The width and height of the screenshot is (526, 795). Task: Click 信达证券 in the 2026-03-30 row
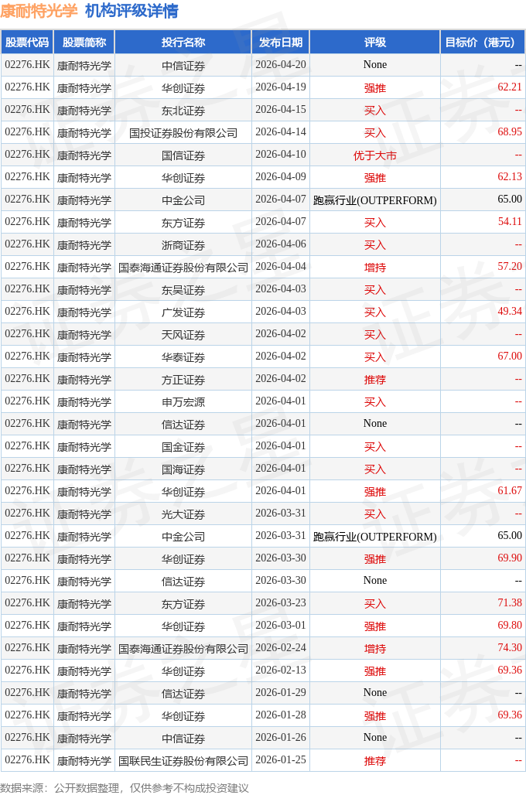(183, 582)
